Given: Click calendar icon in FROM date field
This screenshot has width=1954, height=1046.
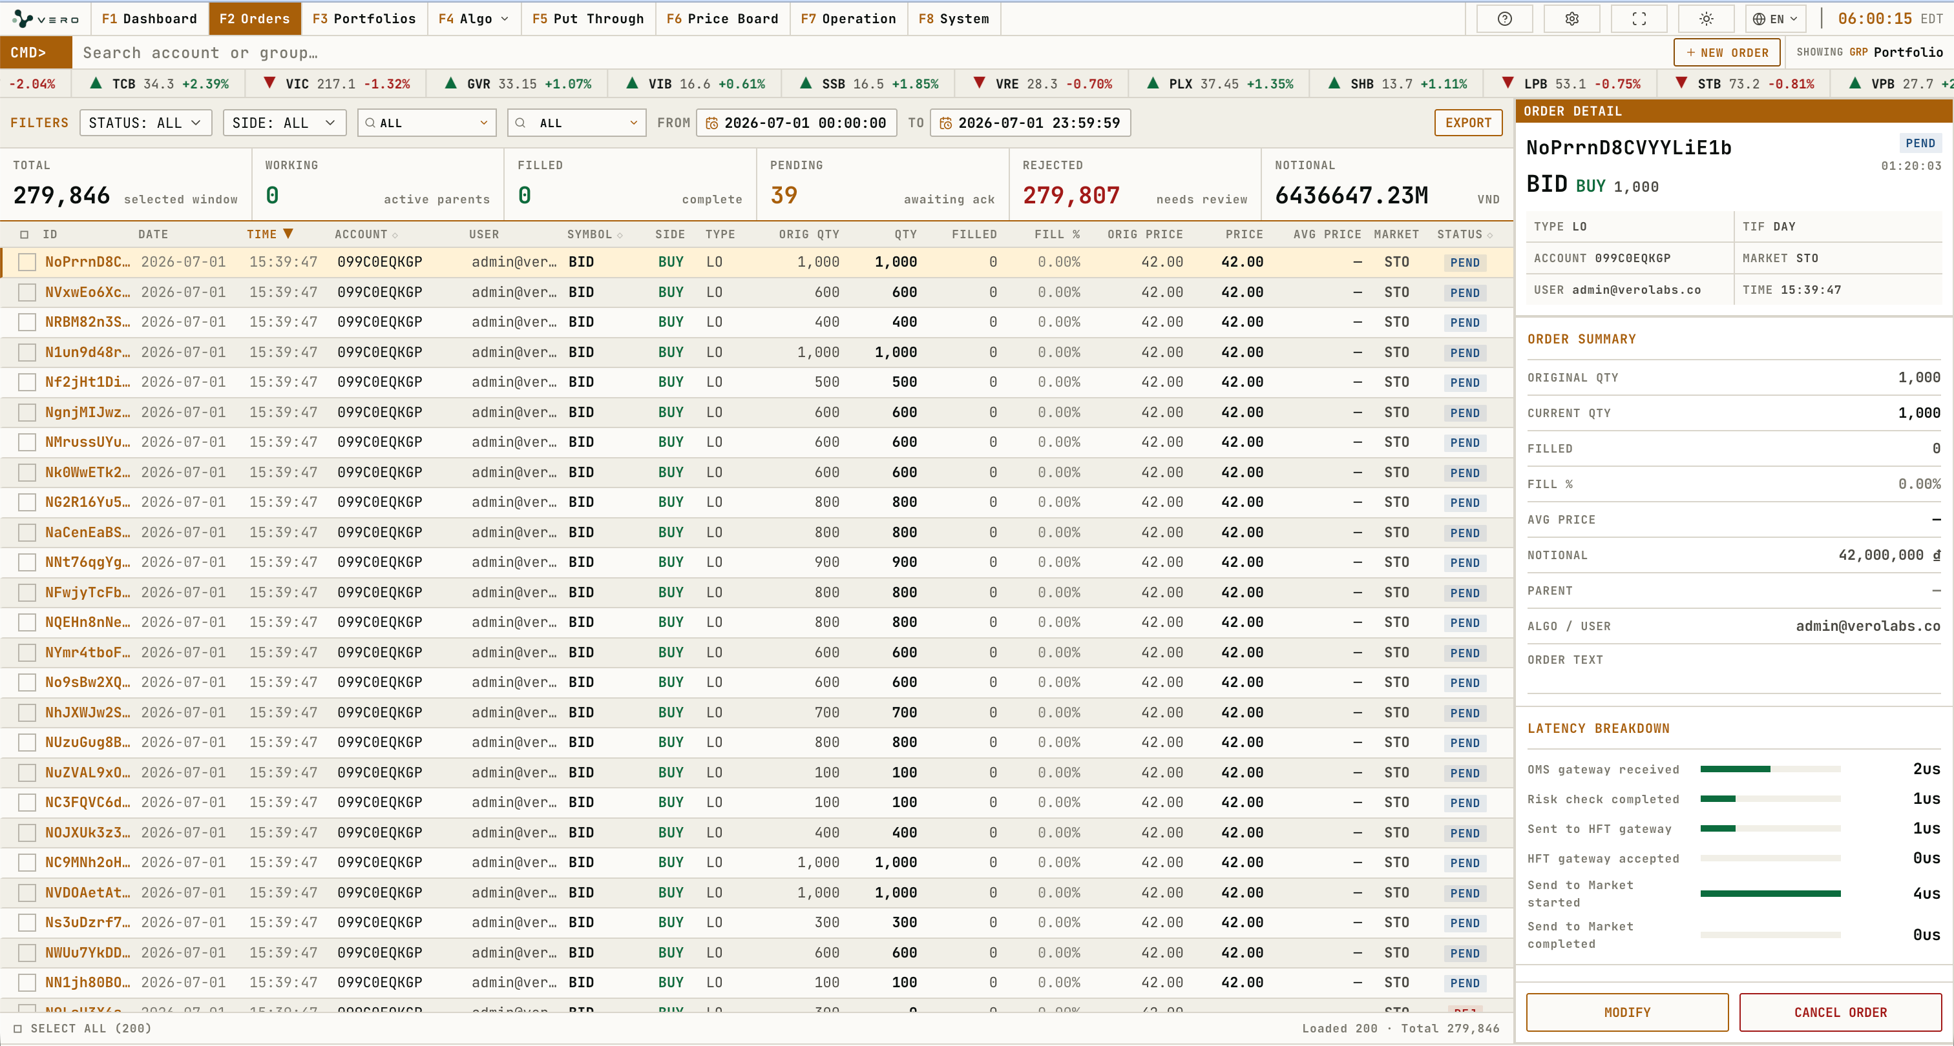Looking at the screenshot, I should 711,123.
